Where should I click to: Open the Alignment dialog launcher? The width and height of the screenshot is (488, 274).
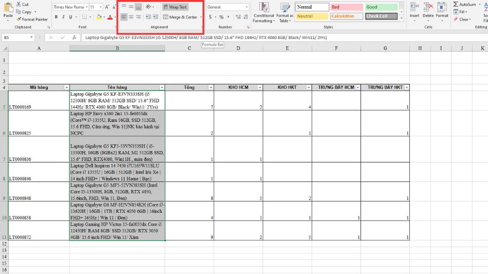pos(202,27)
